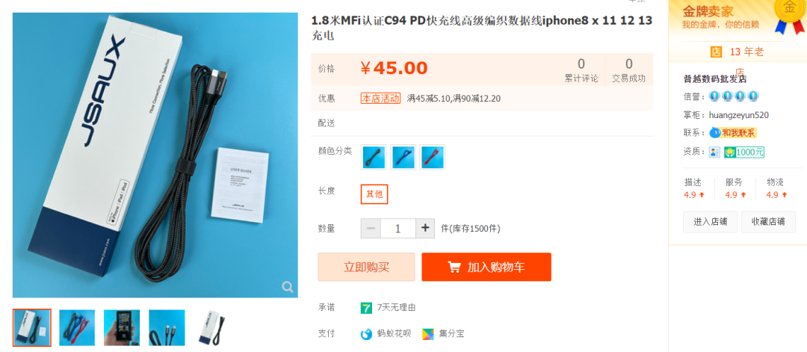Click the quantity input field

(x=398, y=228)
